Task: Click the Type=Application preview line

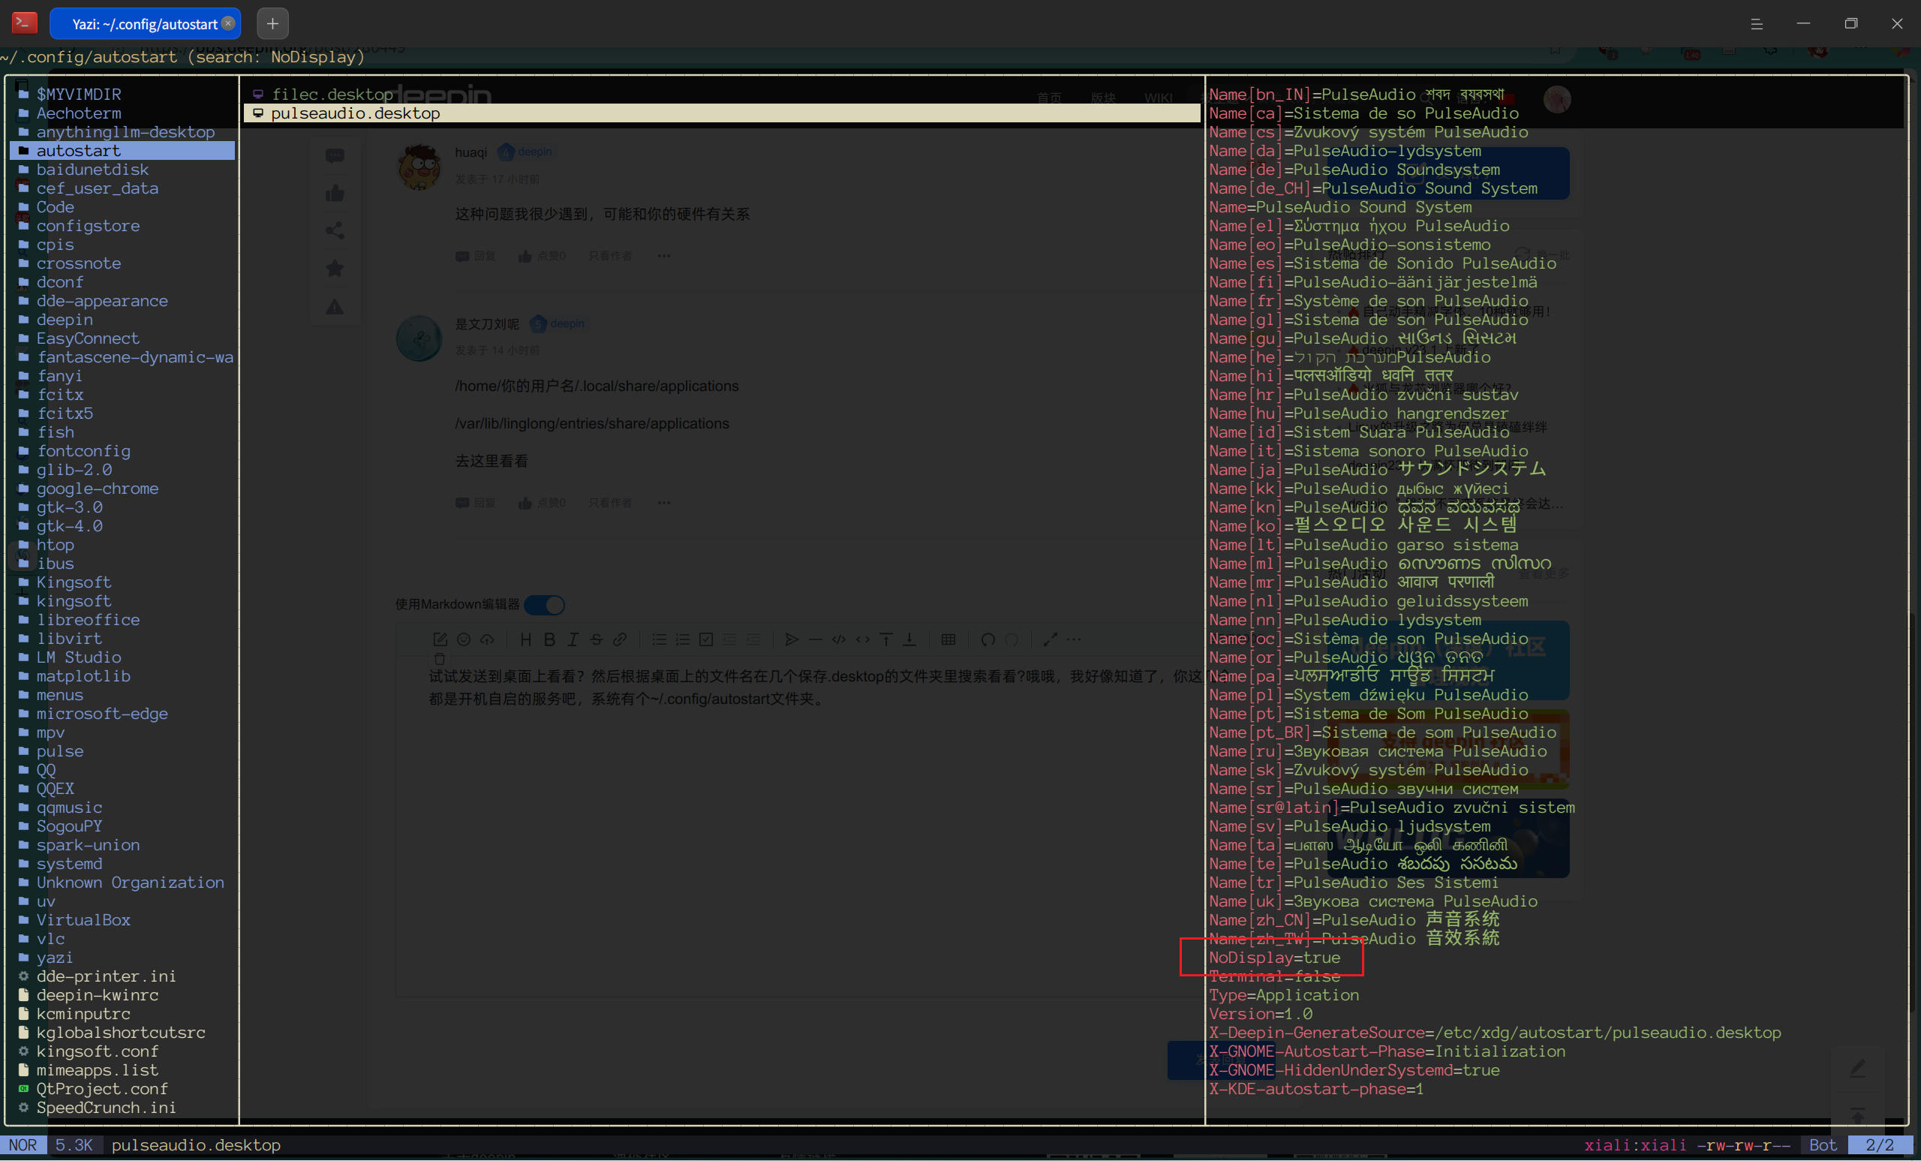Action: point(1283,994)
